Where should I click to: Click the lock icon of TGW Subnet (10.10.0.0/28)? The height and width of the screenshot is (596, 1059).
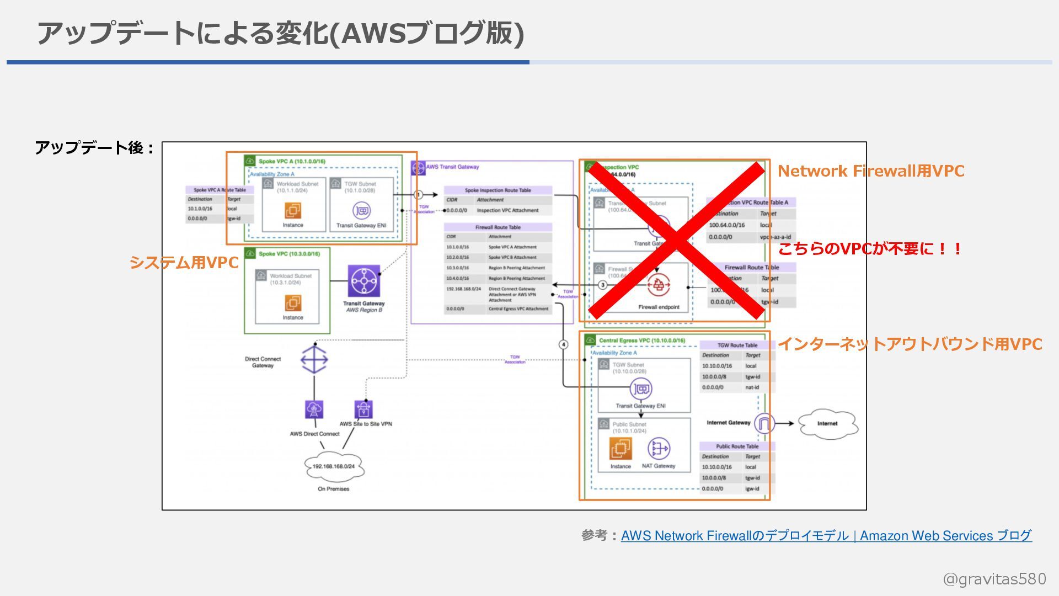pos(604,364)
